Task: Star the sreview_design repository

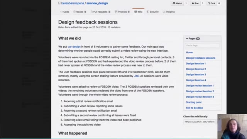Action: click(x=195, y=3)
